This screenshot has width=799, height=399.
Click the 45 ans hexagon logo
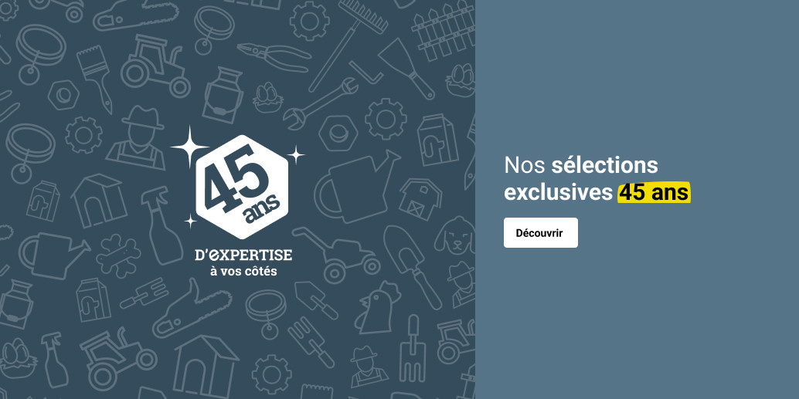click(242, 187)
